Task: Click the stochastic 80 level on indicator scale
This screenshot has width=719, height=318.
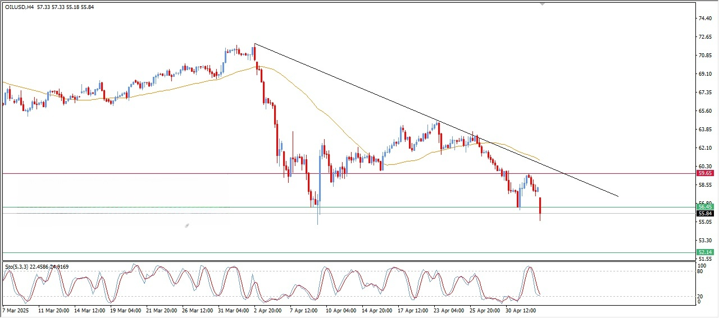Action: (700, 271)
